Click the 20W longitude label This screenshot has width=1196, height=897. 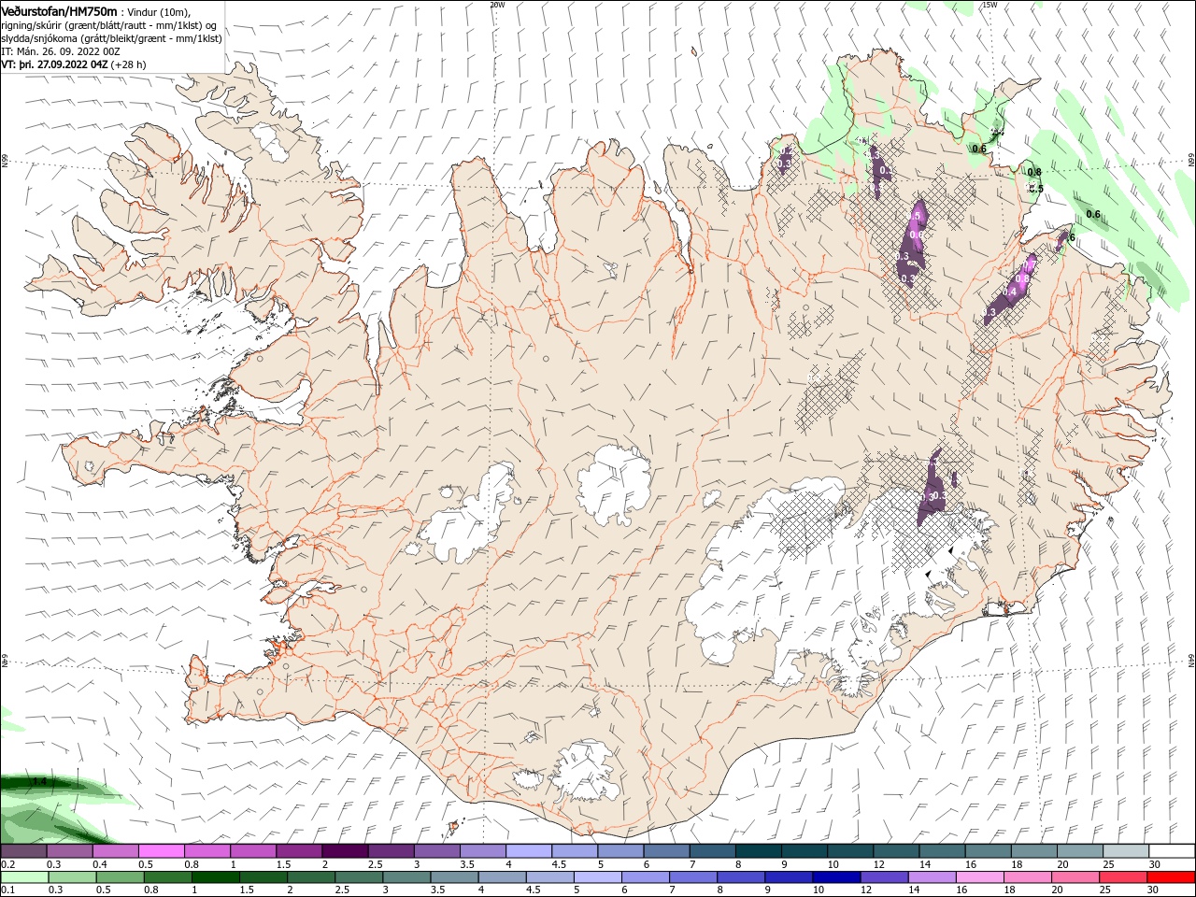tap(496, 5)
